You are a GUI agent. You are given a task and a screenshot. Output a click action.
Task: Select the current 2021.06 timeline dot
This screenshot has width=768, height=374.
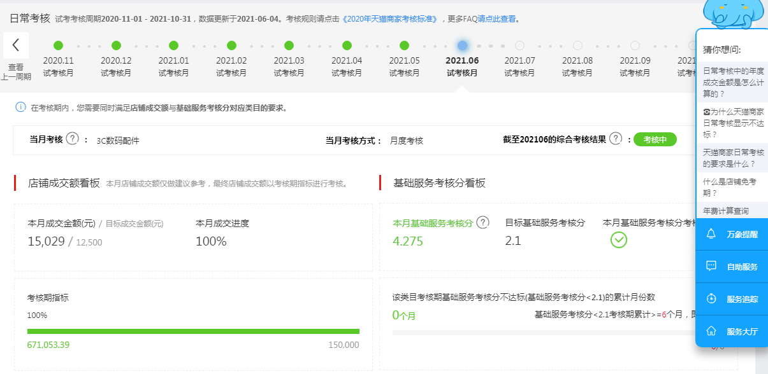[462, 45]
